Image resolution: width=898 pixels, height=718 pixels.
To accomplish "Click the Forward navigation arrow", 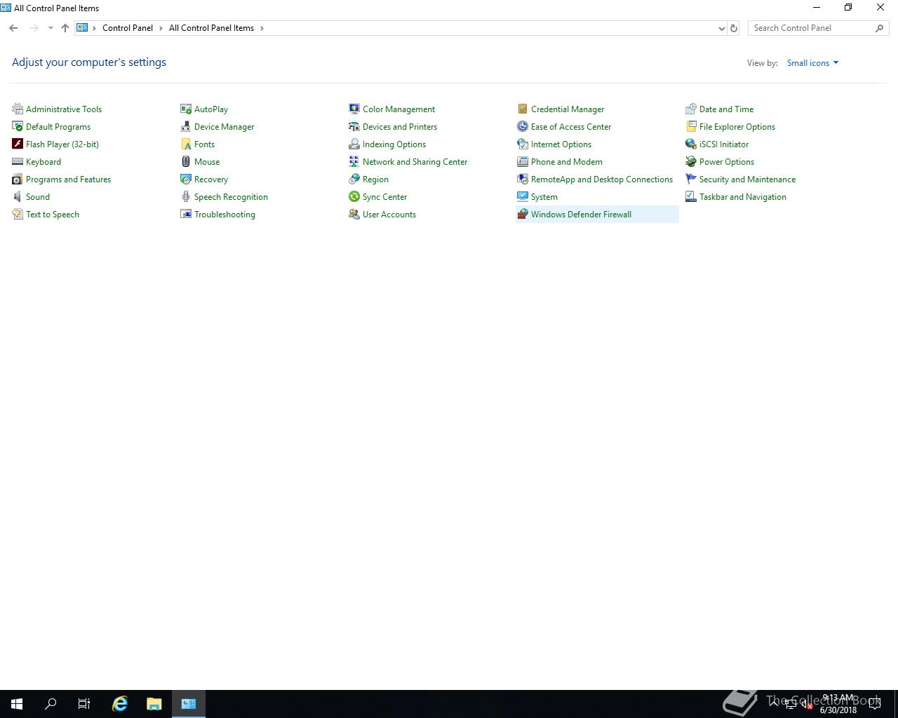I will click(34, 28).
